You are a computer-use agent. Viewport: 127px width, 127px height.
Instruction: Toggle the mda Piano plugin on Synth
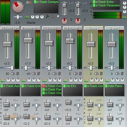tap(106, 86)
